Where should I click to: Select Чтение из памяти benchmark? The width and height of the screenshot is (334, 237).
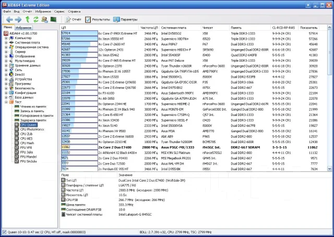(x=33, y=106)
